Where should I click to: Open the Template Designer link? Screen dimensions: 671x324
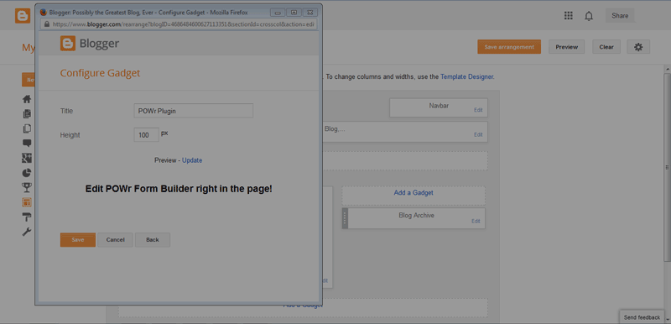coord(467,77)
